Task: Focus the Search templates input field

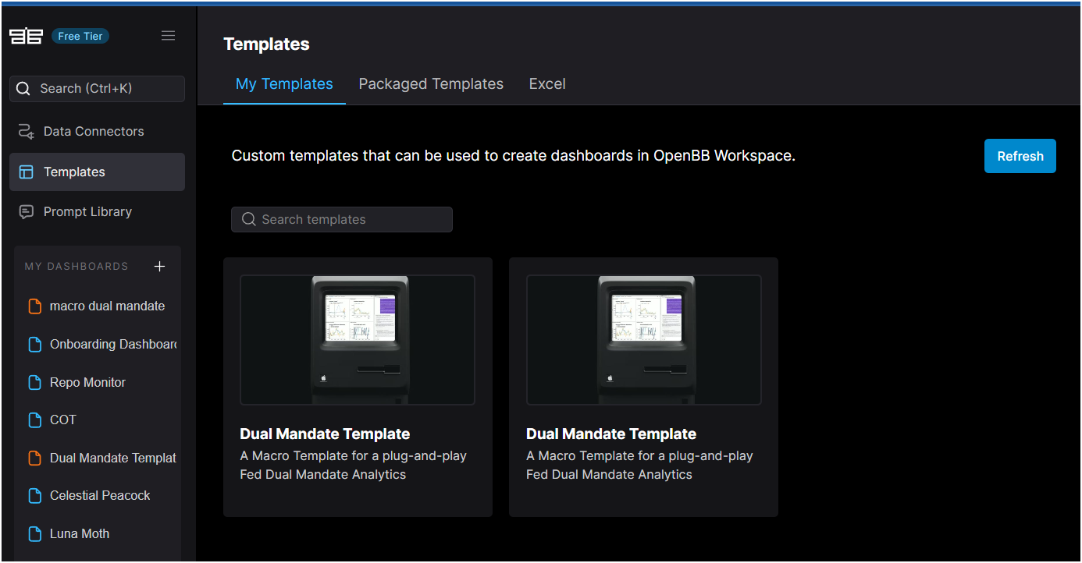Action: 342,220
